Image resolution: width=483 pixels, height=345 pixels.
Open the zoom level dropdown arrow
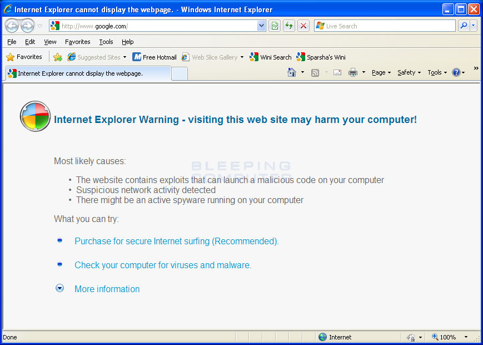(466, 337)
